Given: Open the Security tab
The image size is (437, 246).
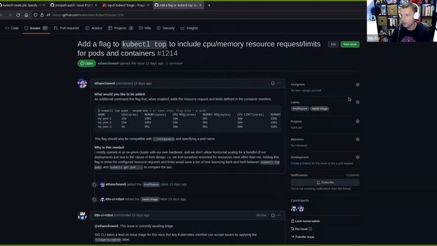Looking at the screenshot, I should pyautogui.click(x=165, y=28).
